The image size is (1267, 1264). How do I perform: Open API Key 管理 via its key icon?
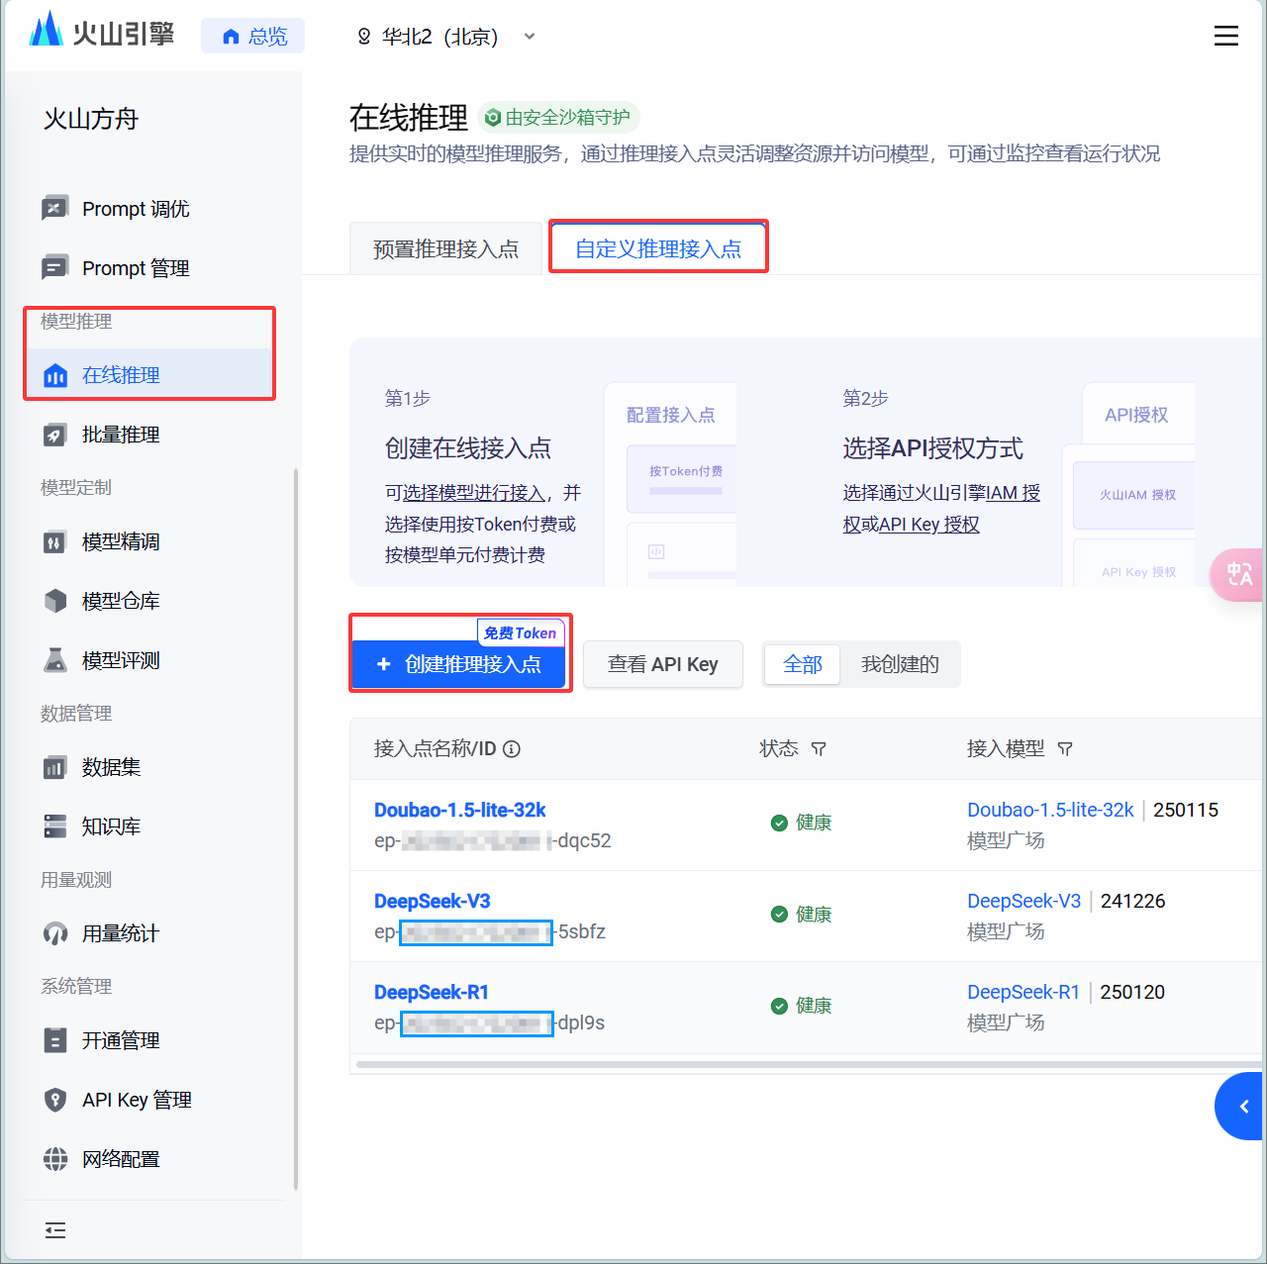(x=55, y=1100)
